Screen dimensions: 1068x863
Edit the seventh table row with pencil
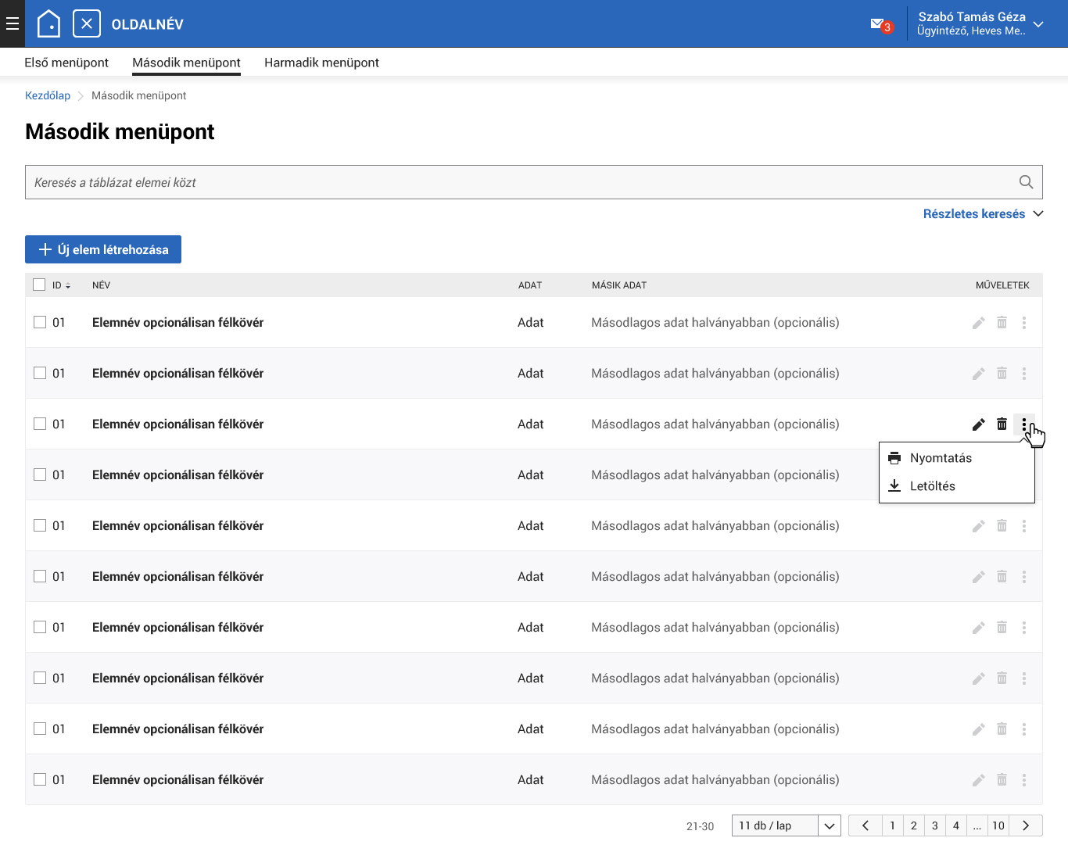click(x=978, y=628)
